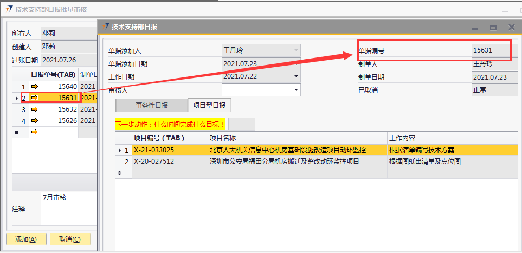Click the 添加(A) button
The height and width of the screenshot is (253, 522).
point(26,239)
